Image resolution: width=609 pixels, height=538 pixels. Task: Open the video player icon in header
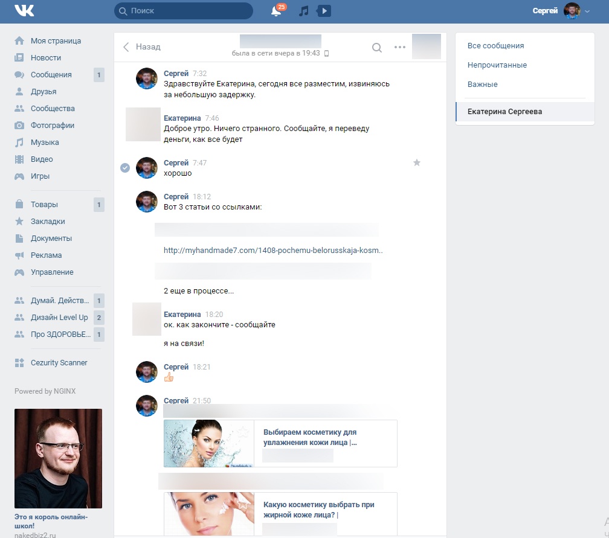[x=324, y=11]
